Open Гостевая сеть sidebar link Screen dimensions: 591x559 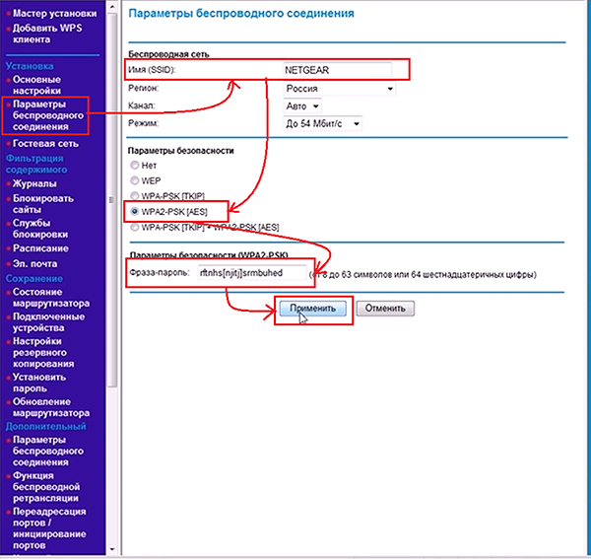(45, 144)
